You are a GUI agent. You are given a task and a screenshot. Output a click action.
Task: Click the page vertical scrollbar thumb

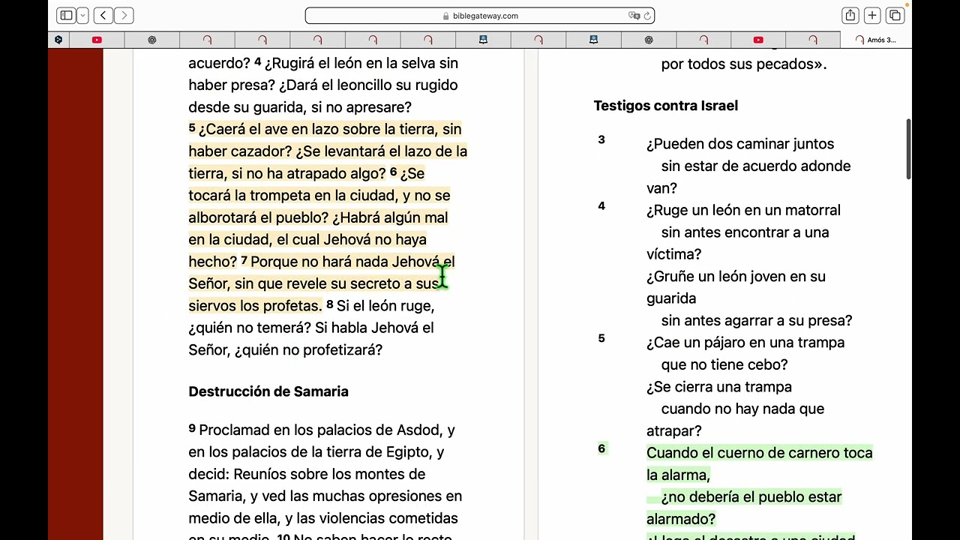(909, 148)
